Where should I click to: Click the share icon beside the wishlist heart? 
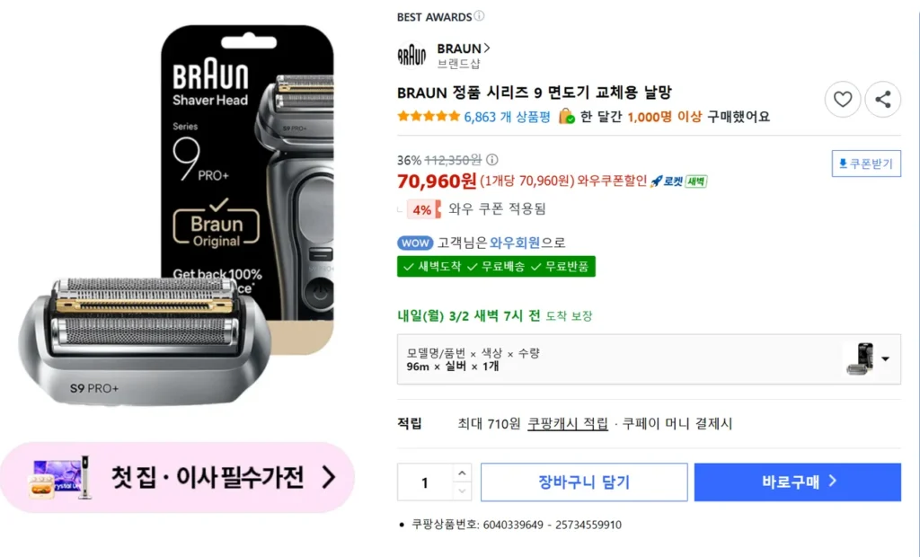click(882, 100)
